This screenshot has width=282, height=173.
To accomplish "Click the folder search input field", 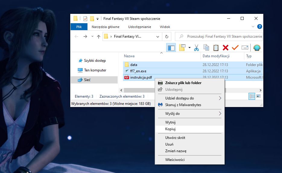I will click(219, 36).
